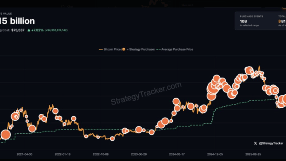Click the 2022-10-08 date axis label
The height and width of the screenshot is (161, 286).
tap(101, 154)
